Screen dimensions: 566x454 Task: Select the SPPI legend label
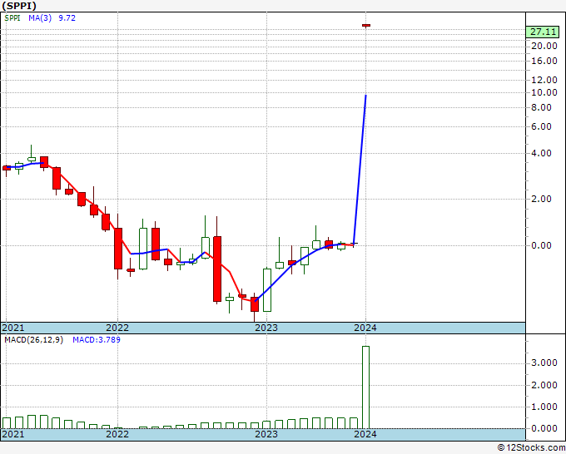point(12,18)
